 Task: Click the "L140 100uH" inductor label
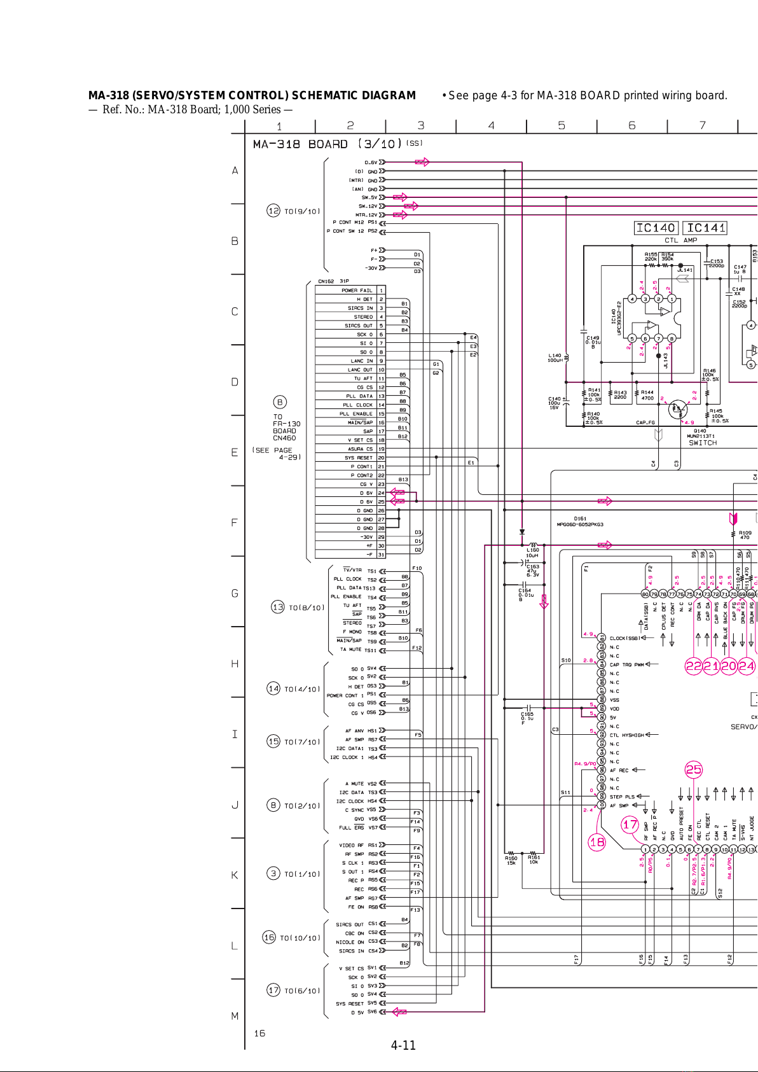[555, 358]
